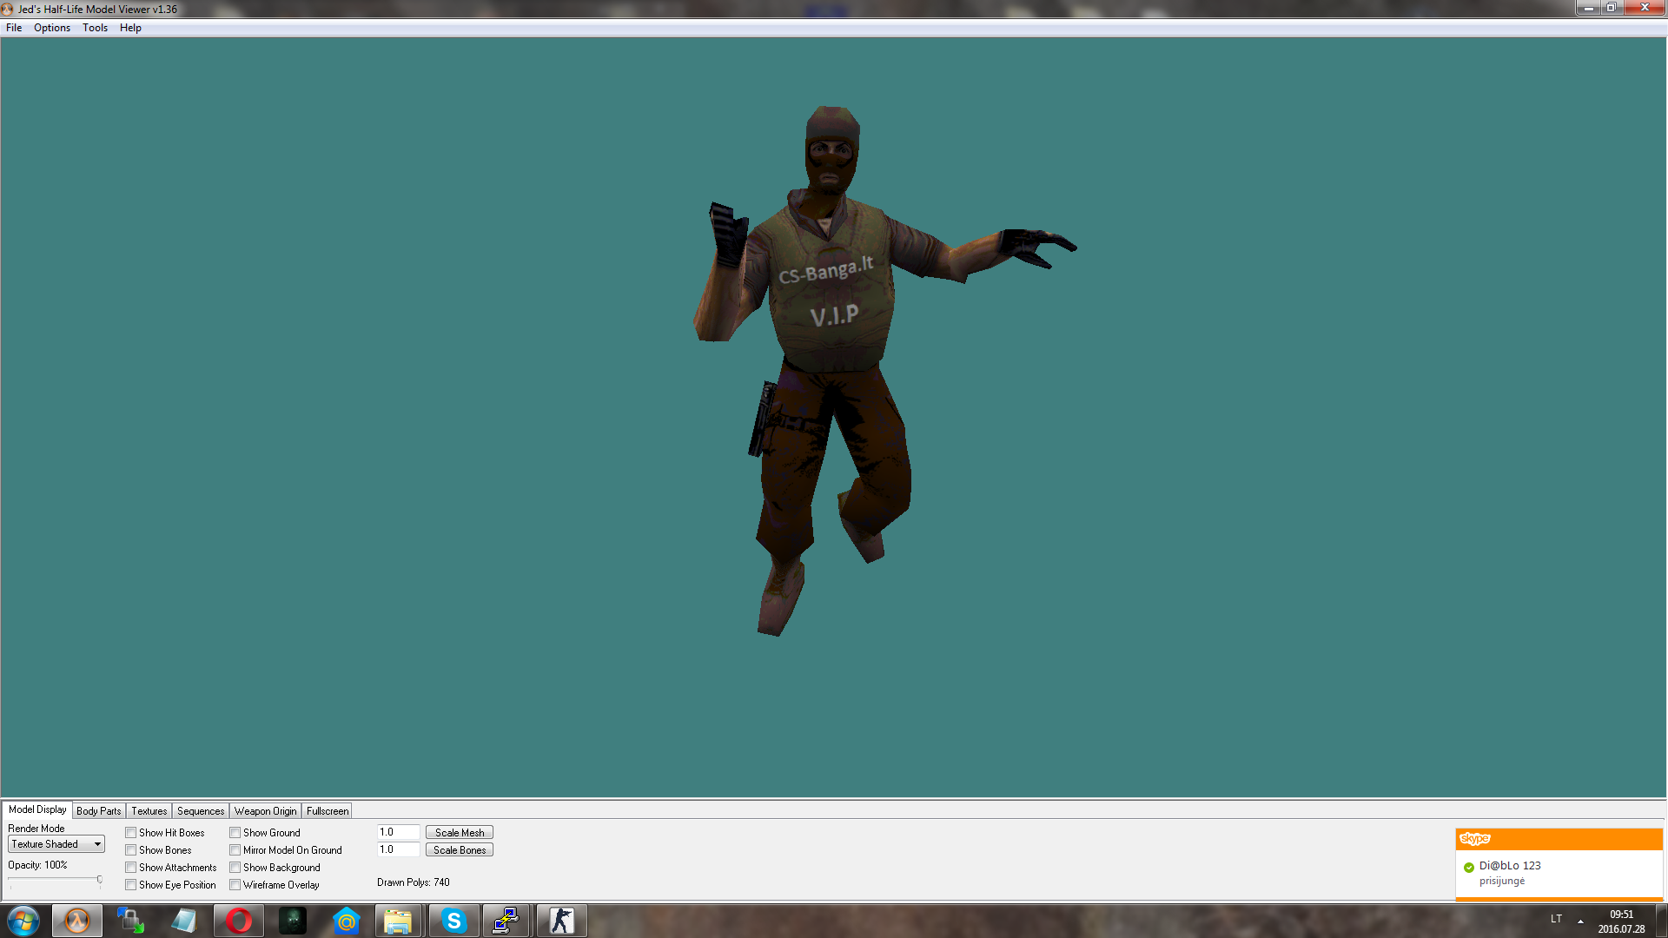Open the Render Mode dropdown
The image size is (1668, 938).
56,844
